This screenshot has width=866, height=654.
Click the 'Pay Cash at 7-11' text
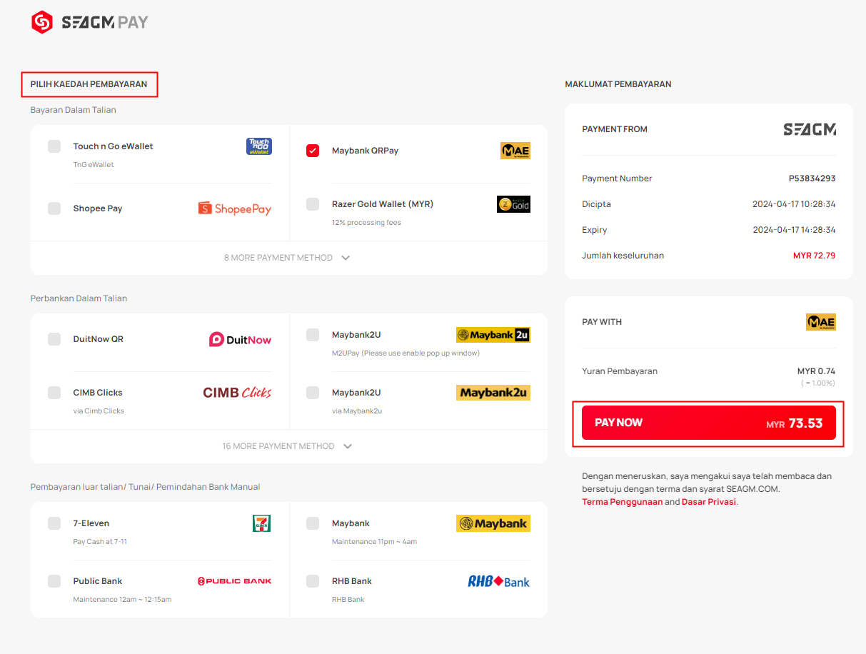[x=100, y=542]
